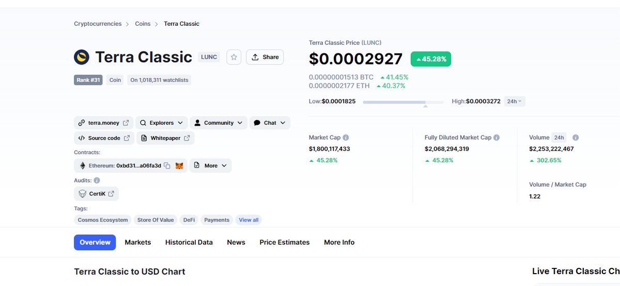Click the Market Cap info icon
Screen dimensions: 620x286
346,138
